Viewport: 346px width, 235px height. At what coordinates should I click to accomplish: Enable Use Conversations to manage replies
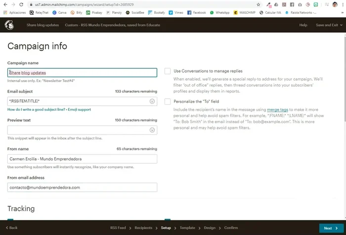(168, 71)
